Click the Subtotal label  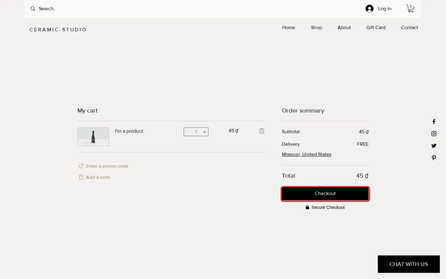click(291, 131)
